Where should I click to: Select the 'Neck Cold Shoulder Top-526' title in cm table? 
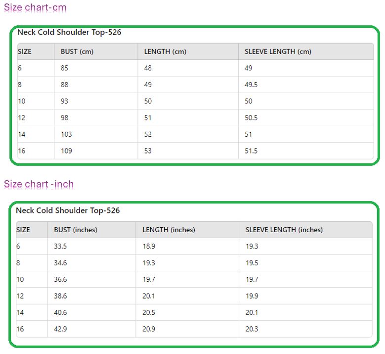pos(69,32)
